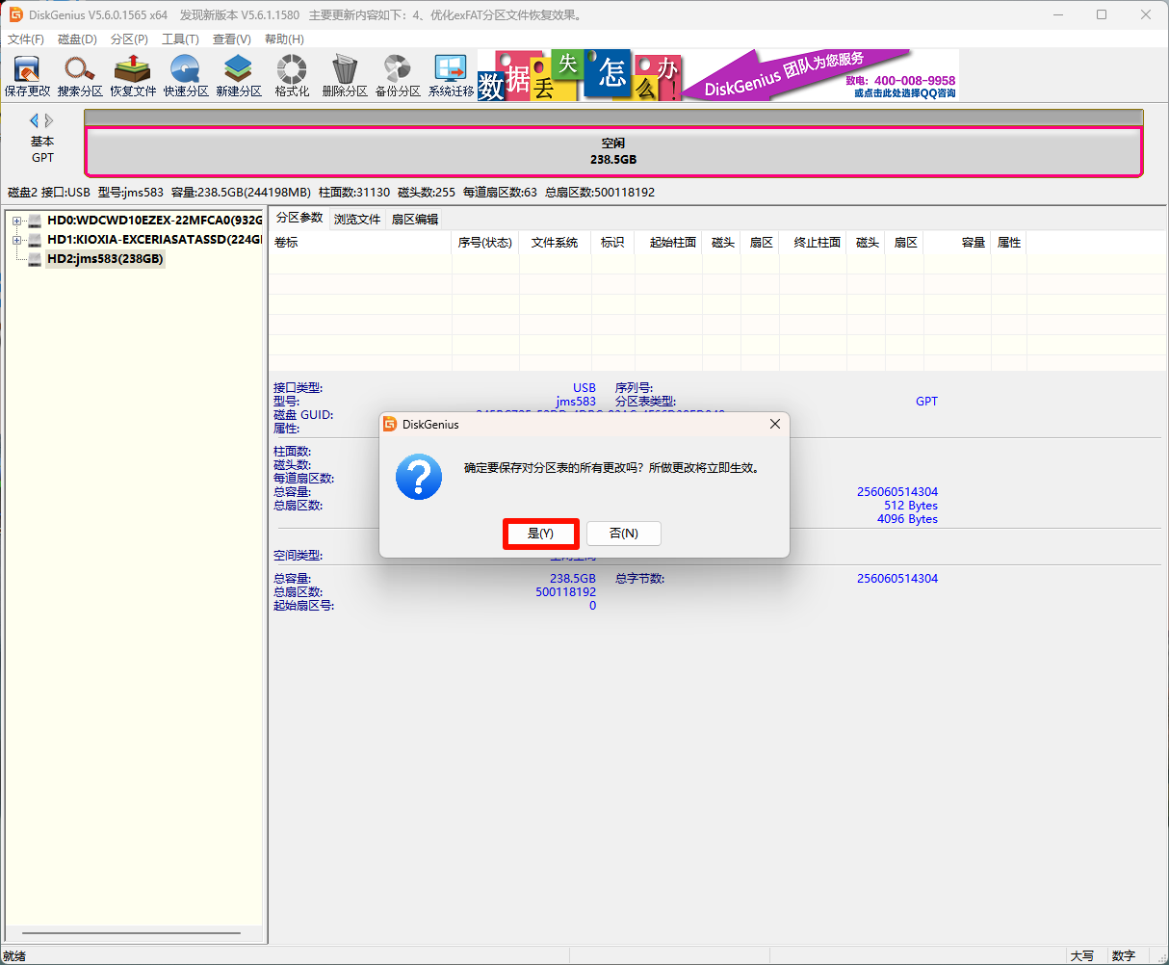This screenshot has height=965, width=1169.
Task: Click the 空闲 238.5GB free space bar
Action: [x=613, y=151]
